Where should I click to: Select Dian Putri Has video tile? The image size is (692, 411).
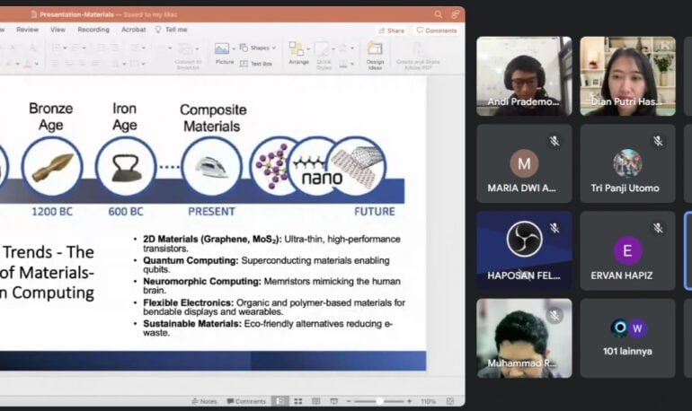[x=627, y=76]
